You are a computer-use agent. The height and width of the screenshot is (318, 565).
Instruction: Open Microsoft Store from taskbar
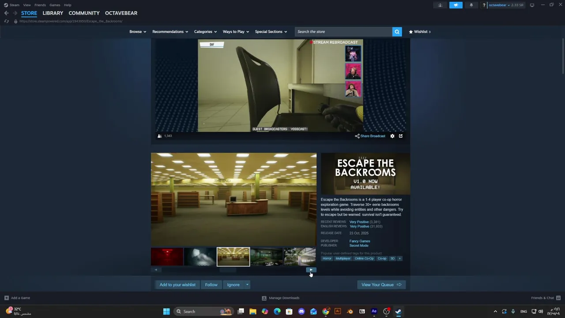pos(289,312)
